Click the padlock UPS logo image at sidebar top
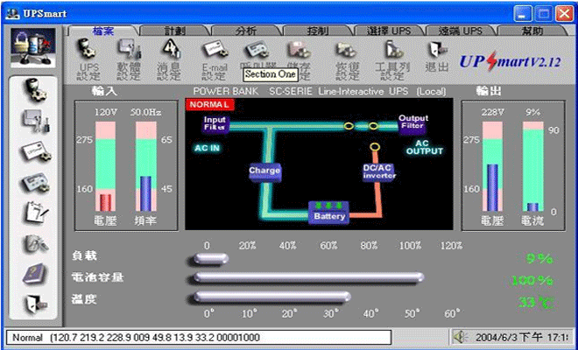Screen dimensions: 578x350 33,48
